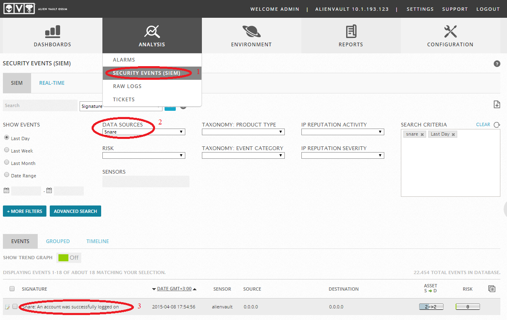Viewport: 507px width, 320px height.
Task: Open Taxonomy: Product Type dropdown
Action: point(243,132)
